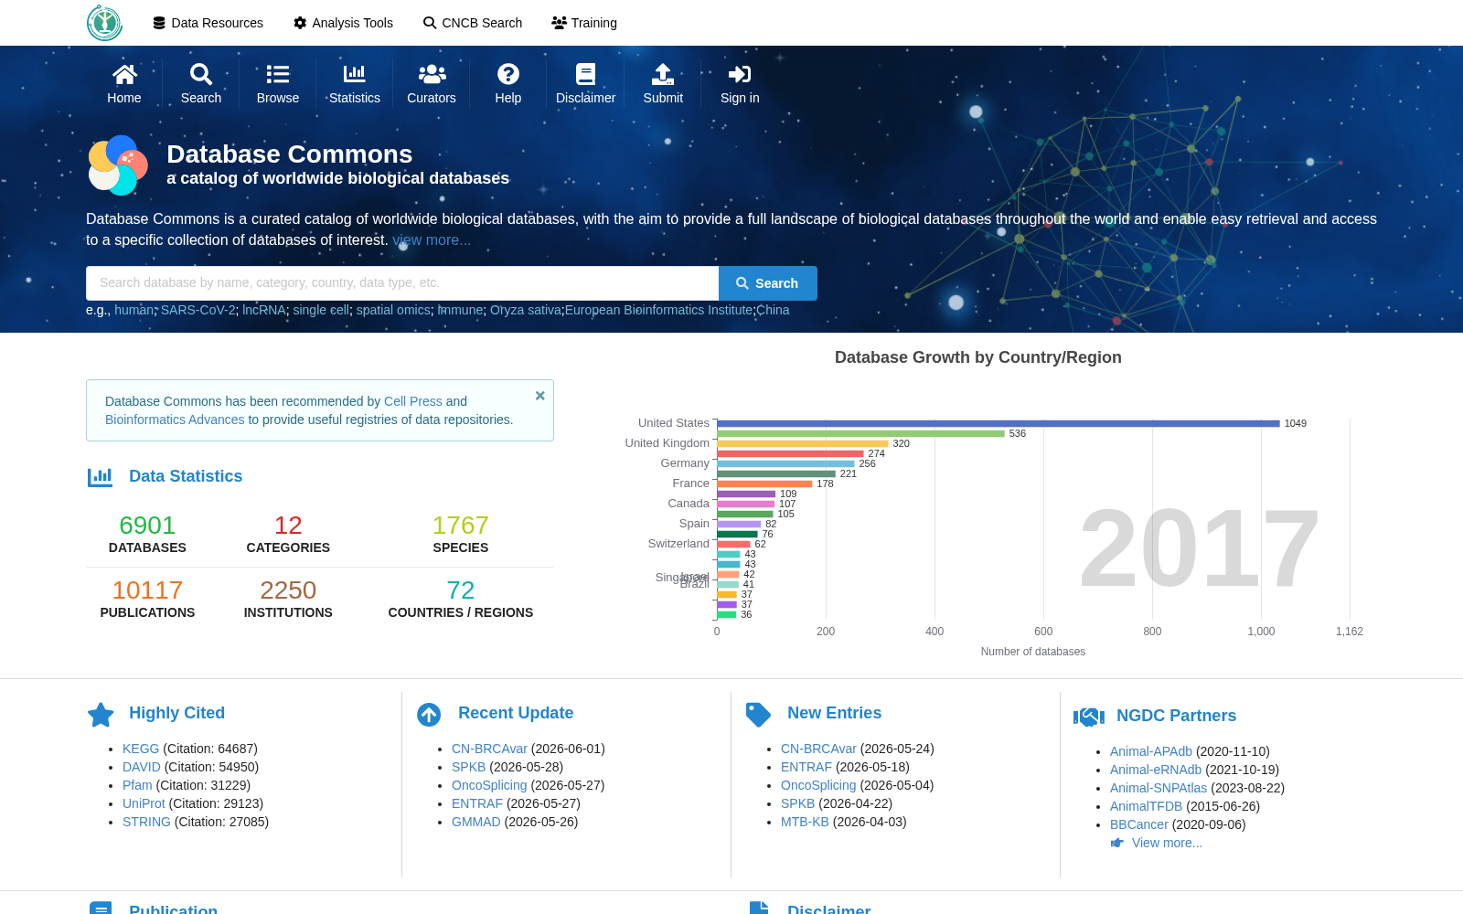Open the Disclaimer book icon
The width and height of the screenshot is (1463, 914).
586,74
